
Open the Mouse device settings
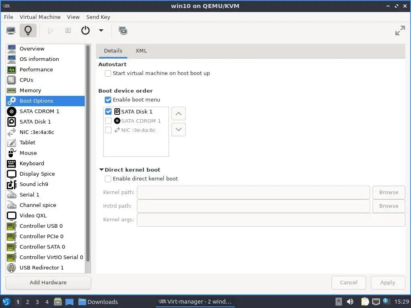click(x=45, y=153)
